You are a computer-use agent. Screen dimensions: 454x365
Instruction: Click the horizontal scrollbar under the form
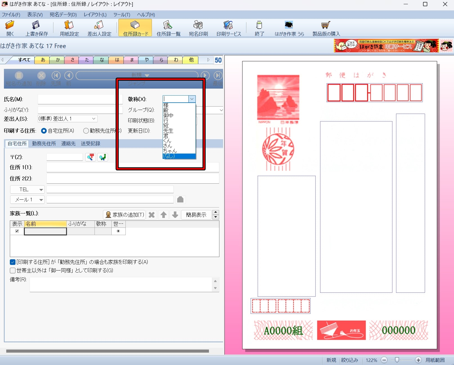click(107, 351)
